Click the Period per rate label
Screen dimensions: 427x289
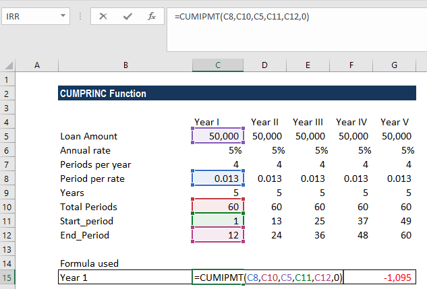[x=92, y=179]
